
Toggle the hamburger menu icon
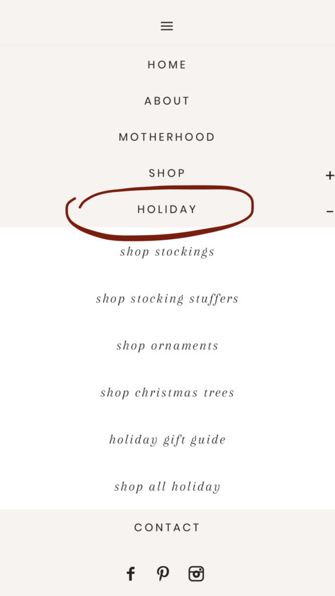pyautogui.click(x=167, y=26)
